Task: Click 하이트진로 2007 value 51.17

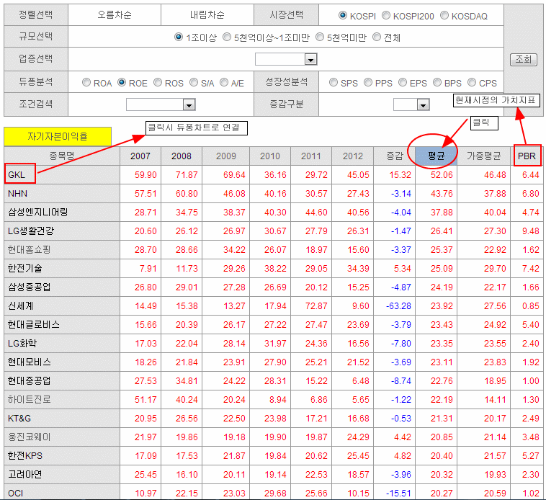Action: click(146, 400)
